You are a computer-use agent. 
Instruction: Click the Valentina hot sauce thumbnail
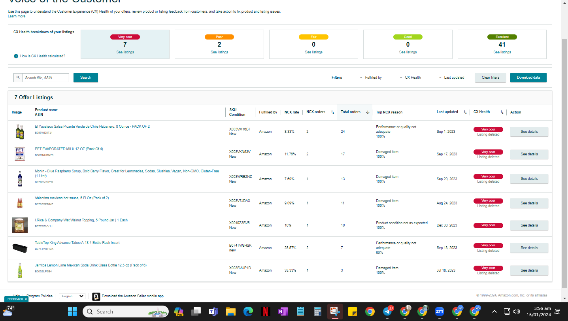[x=20, y=203]
